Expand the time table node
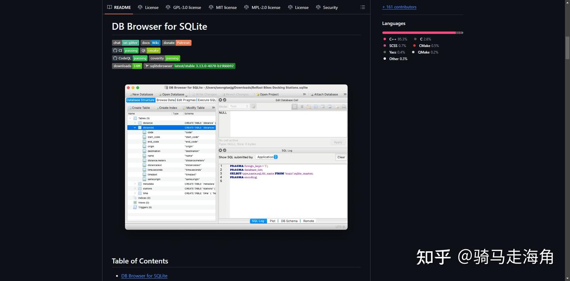 135,193
